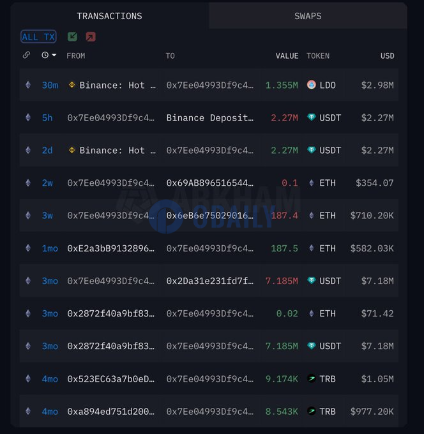Viewport: 424px width, 434px height.
Task: Click Ethereum chain icon in 5h row
Action: tap(28, 117)
